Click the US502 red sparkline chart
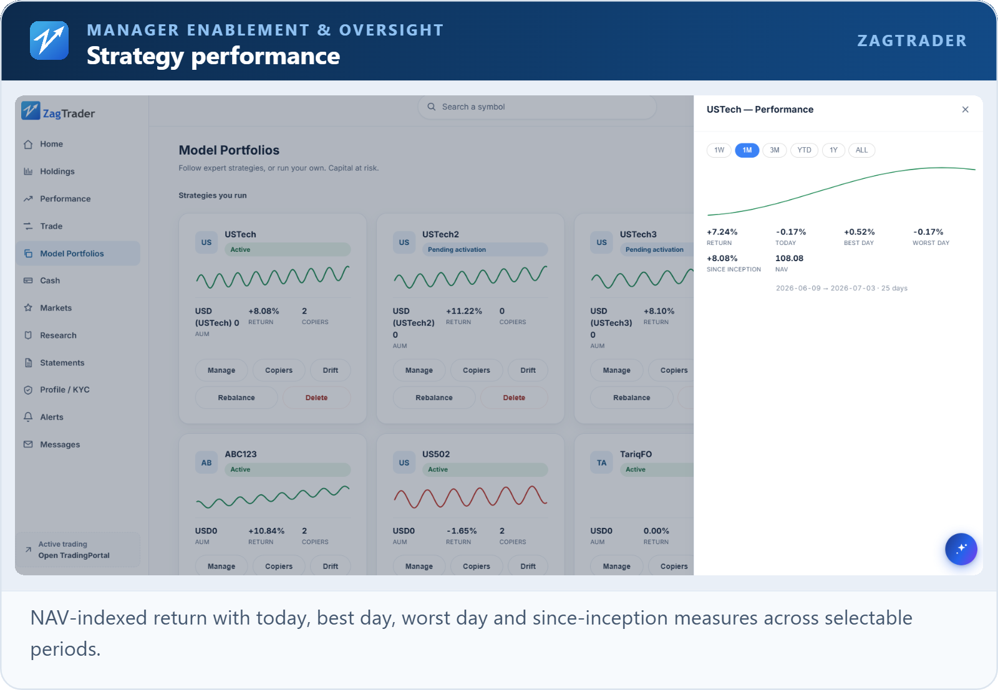Screen dimensions: 998x690 (470, 497)
